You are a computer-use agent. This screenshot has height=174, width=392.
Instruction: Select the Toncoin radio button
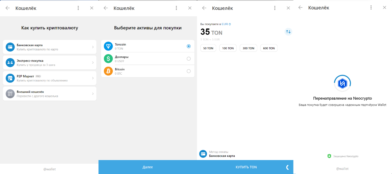point(188,46)
